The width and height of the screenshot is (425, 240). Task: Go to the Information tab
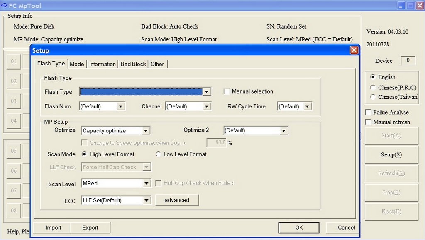click(102, 64)
